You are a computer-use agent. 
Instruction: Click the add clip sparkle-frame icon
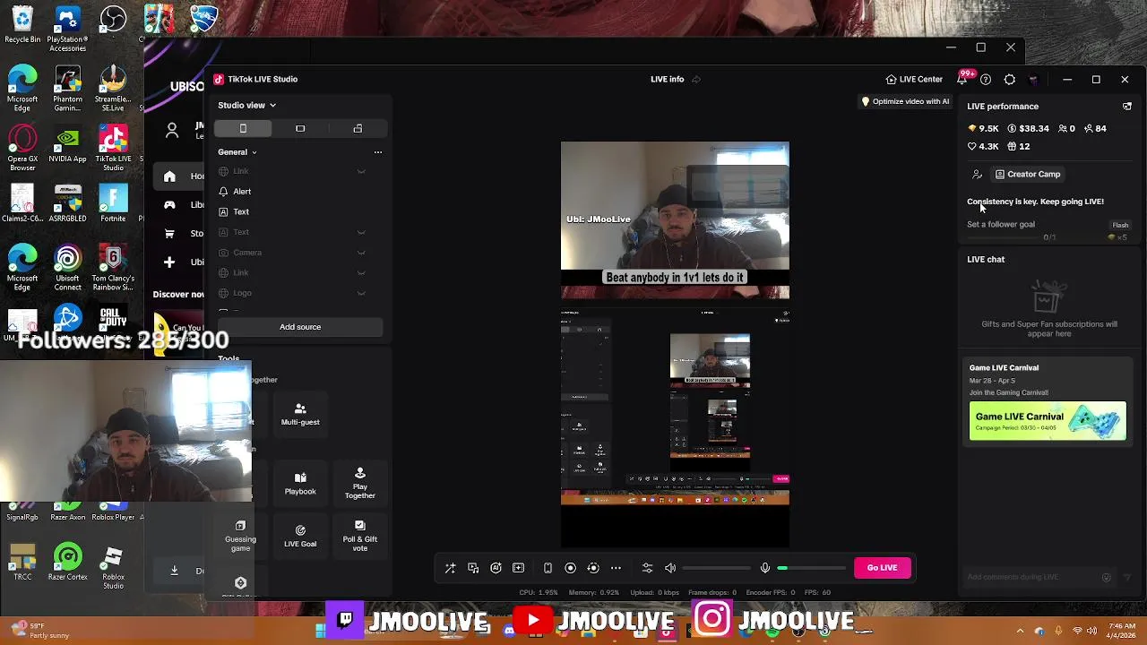[518, 568]
